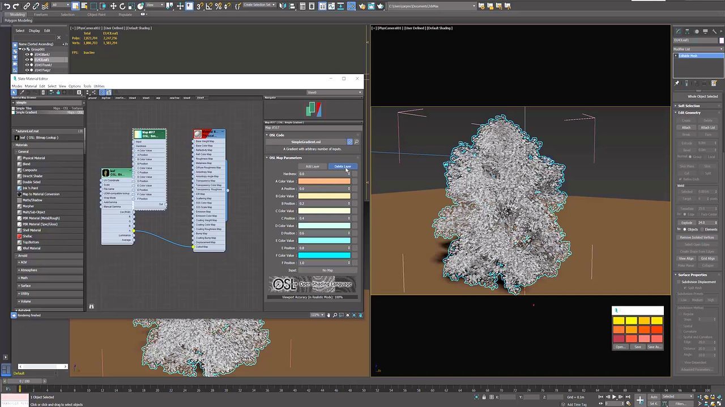Click the Undo arrow in main toolbar
725x407 pixels.
(7, 6)
